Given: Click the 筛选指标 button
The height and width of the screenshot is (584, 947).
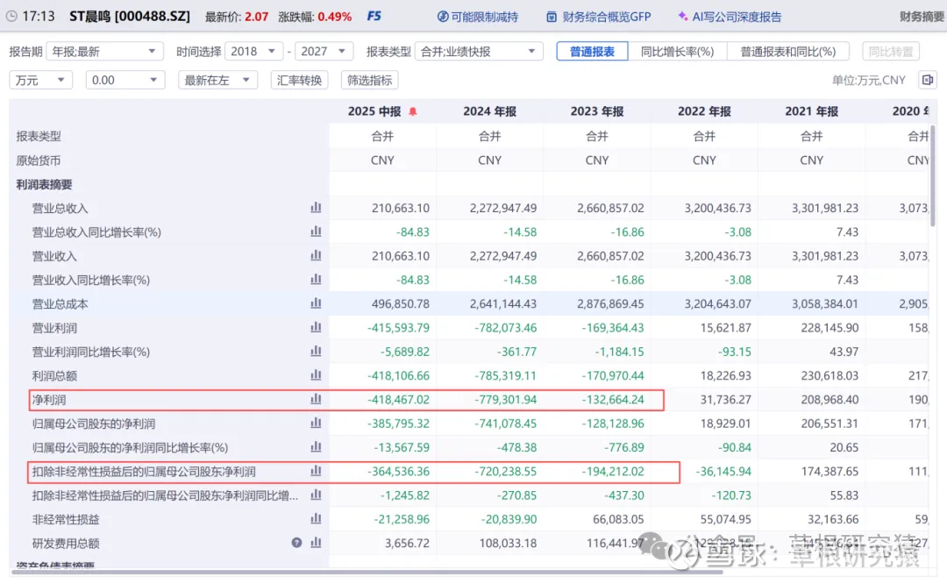Looking at the screenshot, I should tap(369, 80).
